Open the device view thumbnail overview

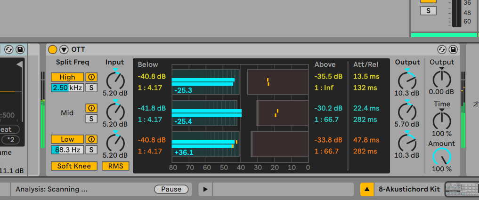(x=462, y=189)
